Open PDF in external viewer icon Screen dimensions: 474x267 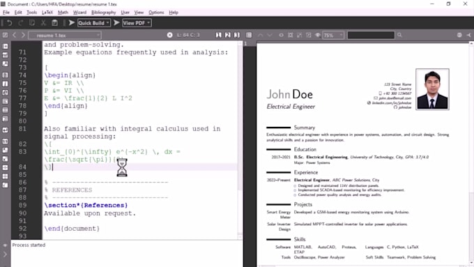pos(468,35)
